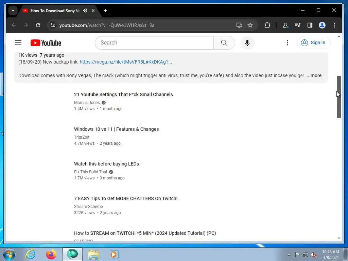Open network status tray icon
The image size is (348, 261).
[306, 255]
